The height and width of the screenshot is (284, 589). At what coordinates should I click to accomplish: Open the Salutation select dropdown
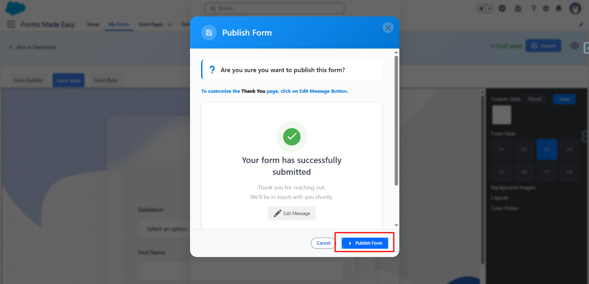[167, 229]
